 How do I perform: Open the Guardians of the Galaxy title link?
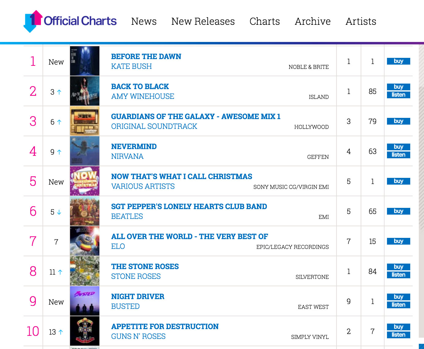(196, 117)
